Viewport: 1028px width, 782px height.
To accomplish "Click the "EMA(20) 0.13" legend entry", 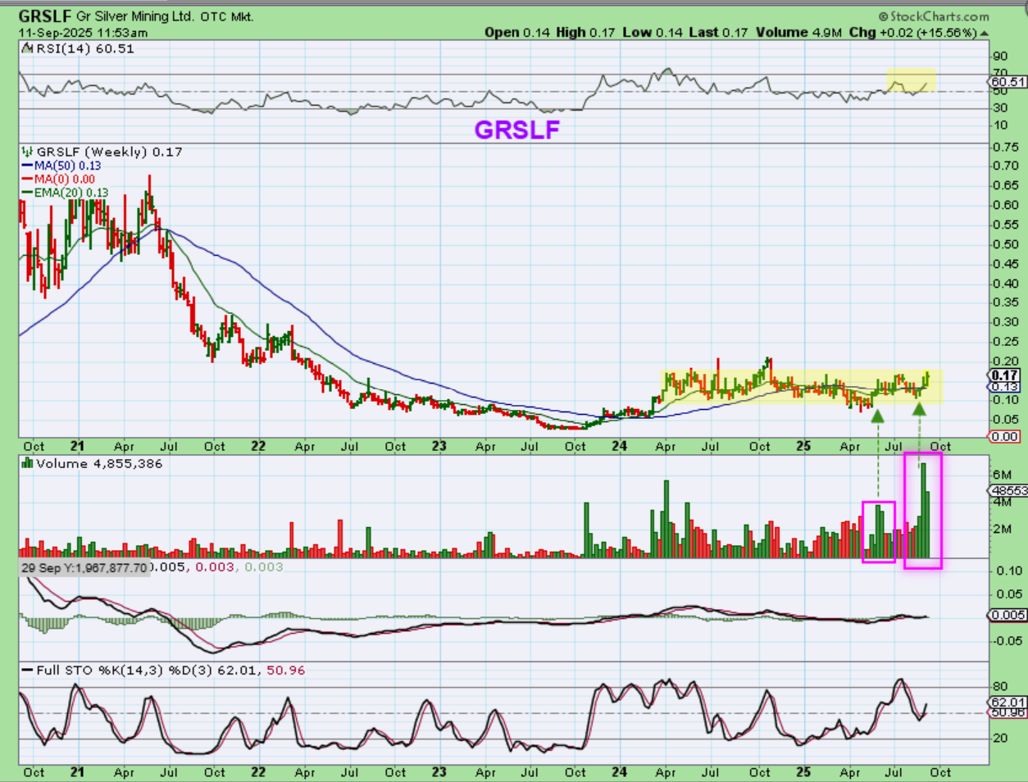I will click(x=71, y=193).
